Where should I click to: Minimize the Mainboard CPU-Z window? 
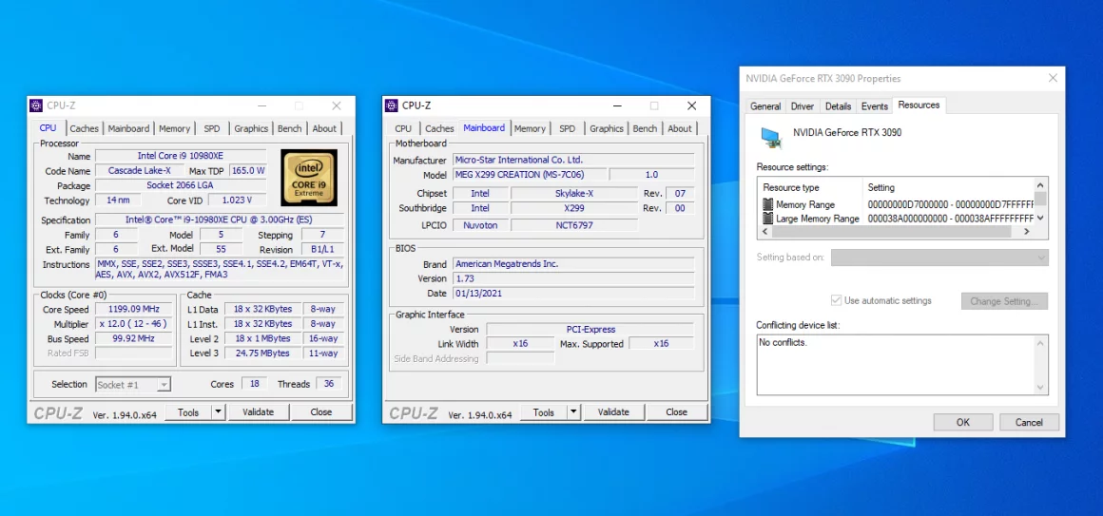tap(617, 105)
